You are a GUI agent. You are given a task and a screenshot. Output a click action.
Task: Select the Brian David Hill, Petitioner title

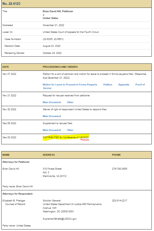[58, 11]
